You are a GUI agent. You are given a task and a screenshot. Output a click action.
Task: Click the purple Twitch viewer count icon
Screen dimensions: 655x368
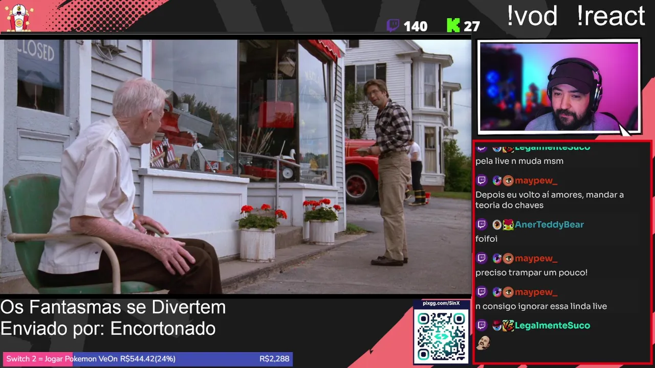(393, 26)
